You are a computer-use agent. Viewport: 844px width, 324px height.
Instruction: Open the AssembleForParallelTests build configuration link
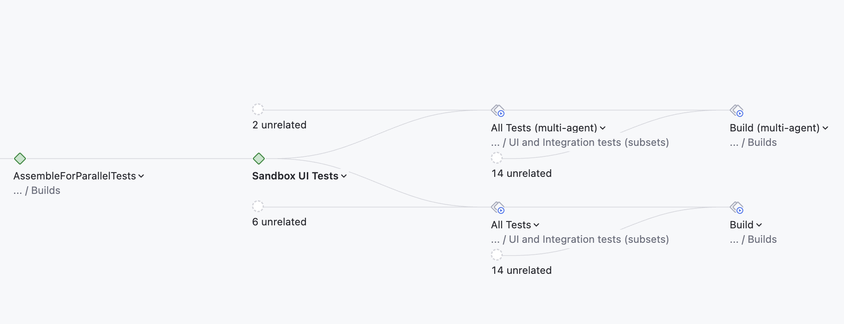click(74, 176)
